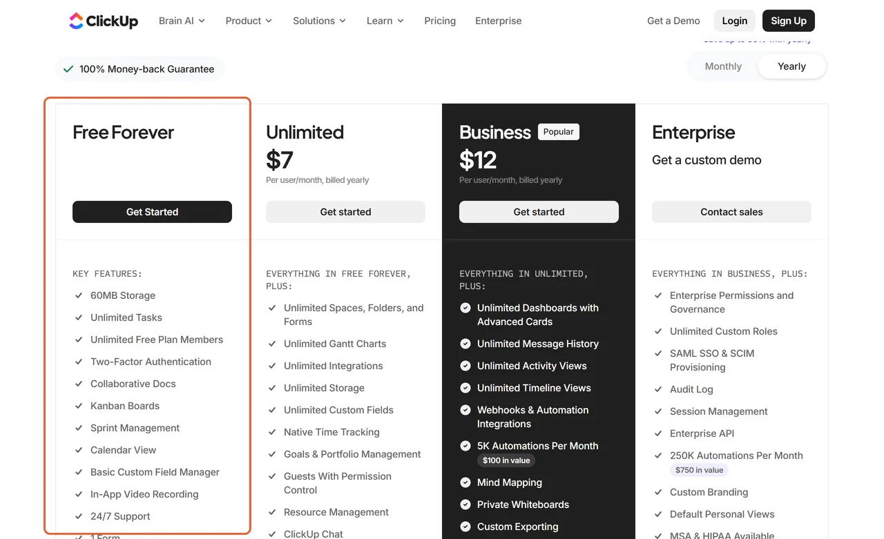Click the Collaborative Docs feature text
Viewport: 884px width, 539px height.
133,384
